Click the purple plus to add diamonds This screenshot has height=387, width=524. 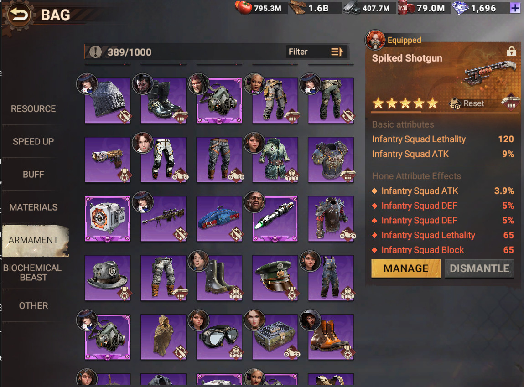click(x=514, y=8)
